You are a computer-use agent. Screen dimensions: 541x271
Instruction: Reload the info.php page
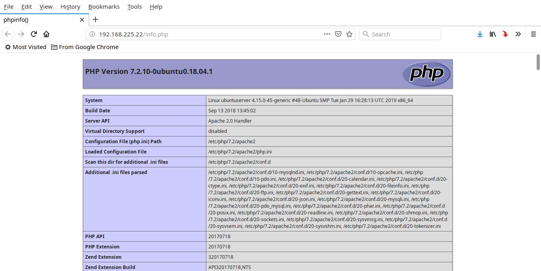pyautogui.click(x=34, y=34)
